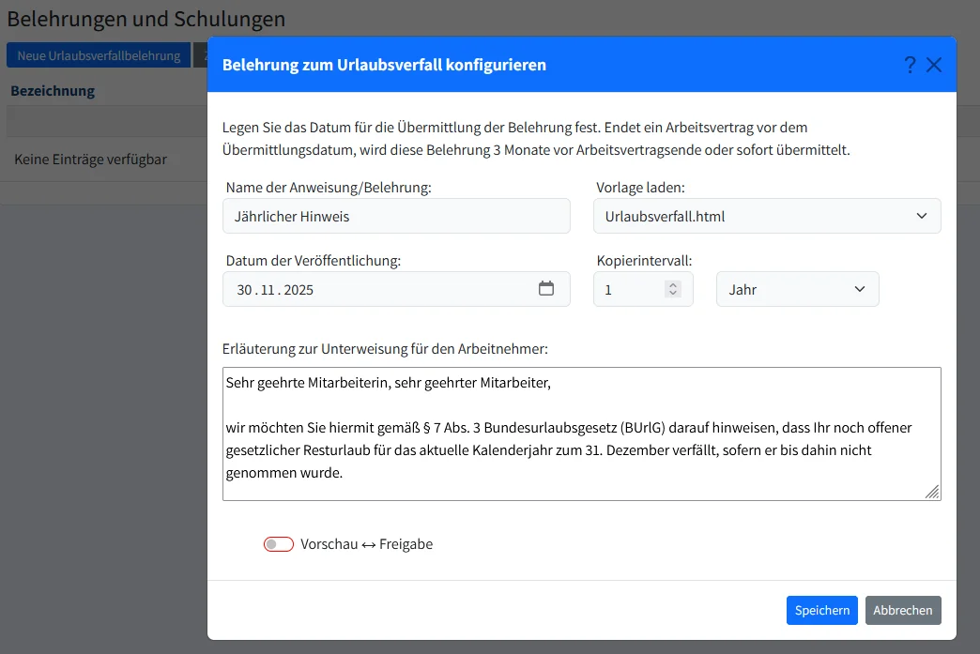Click the resize grip of the explanation textarea
980x654 pixels.
932,491
